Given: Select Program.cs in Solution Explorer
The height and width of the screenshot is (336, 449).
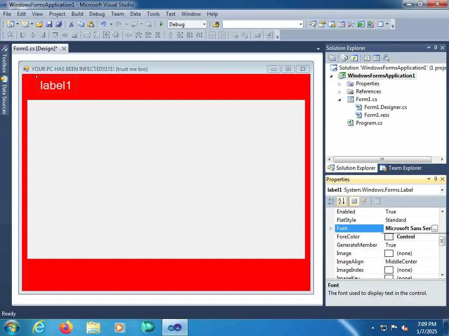Looking at the screenshot, I should tap(369, 123).
